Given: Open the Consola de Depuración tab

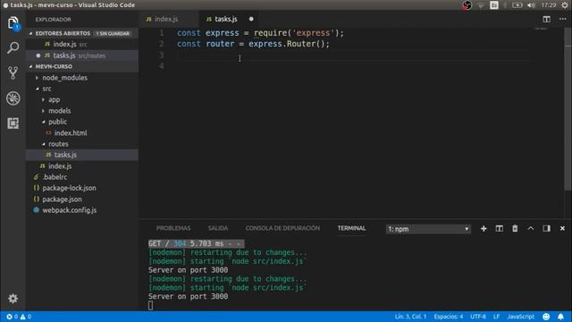Looking at the screenshot, I should [282, 228].
